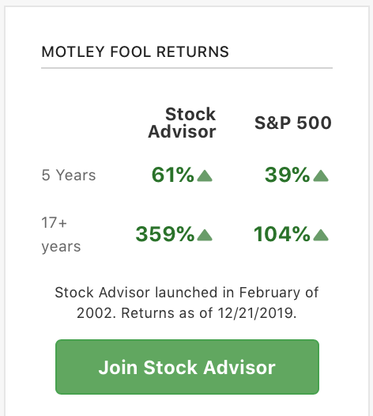The image size is (373, 416).
Task: Click the 5 Years row label
Action: pos(69,175)
